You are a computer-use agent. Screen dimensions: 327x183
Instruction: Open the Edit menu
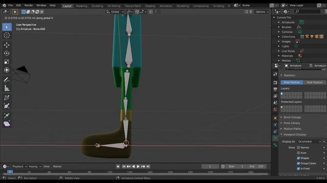point(18,6)
